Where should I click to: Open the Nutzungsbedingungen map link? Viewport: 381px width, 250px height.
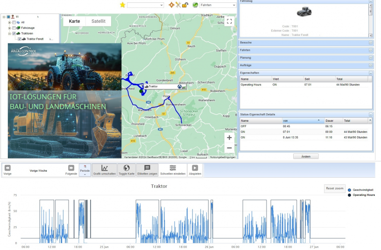(x=223, y=157)
